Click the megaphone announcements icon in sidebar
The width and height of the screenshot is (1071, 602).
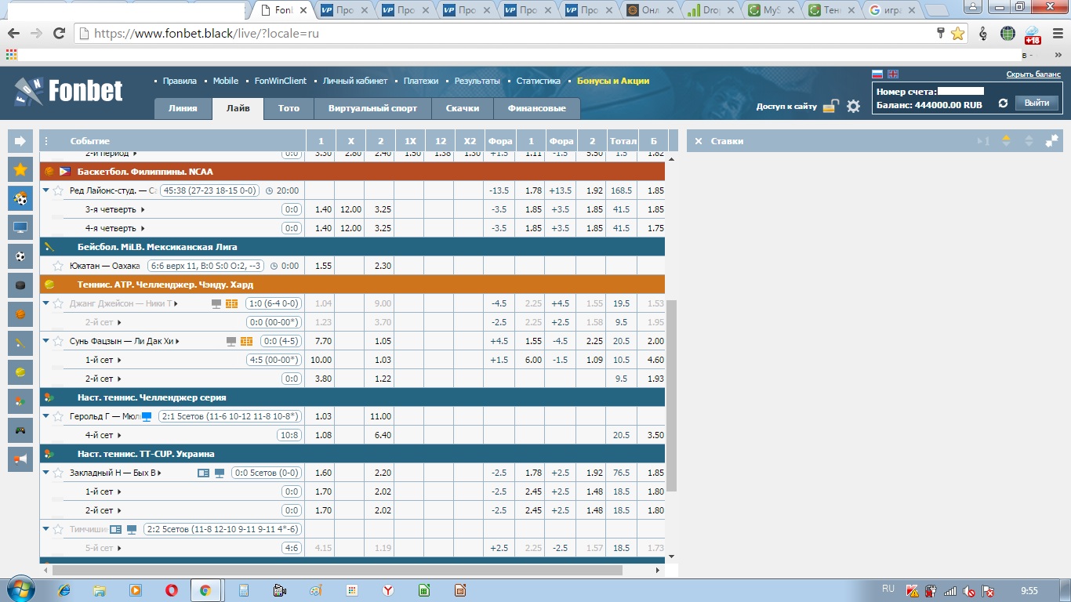[x=20, y=459]
